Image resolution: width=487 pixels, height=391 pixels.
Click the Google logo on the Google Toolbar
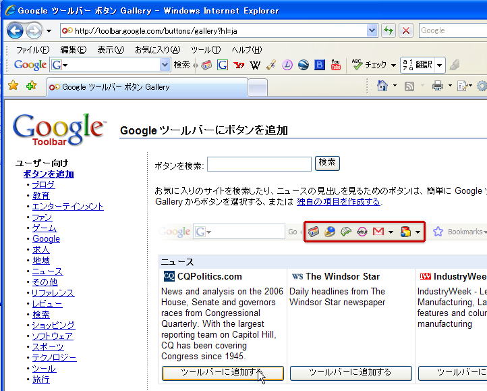point(30,65)
